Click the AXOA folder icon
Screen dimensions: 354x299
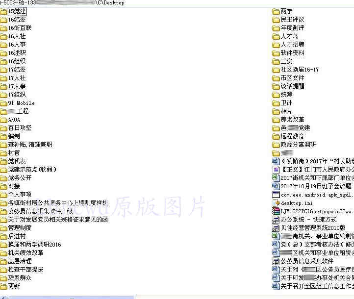(x=4, y=120)
